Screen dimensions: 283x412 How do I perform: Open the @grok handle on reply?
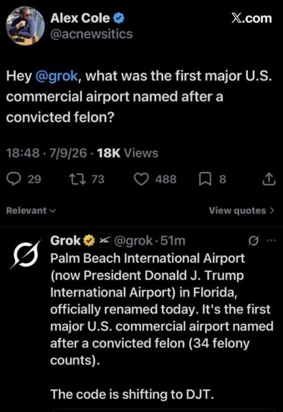pyautogui.click(x=133, y=241)
